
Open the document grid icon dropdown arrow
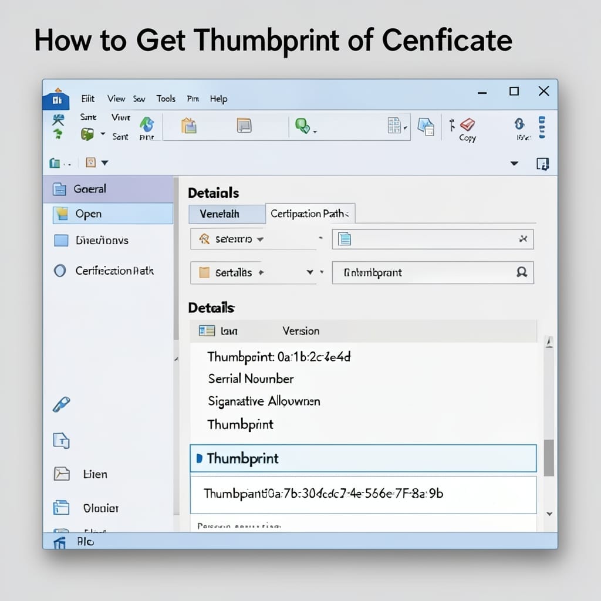click(x=405, y=127)
